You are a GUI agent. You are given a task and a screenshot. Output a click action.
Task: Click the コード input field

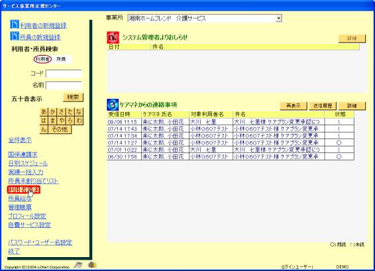click(64, 74)
